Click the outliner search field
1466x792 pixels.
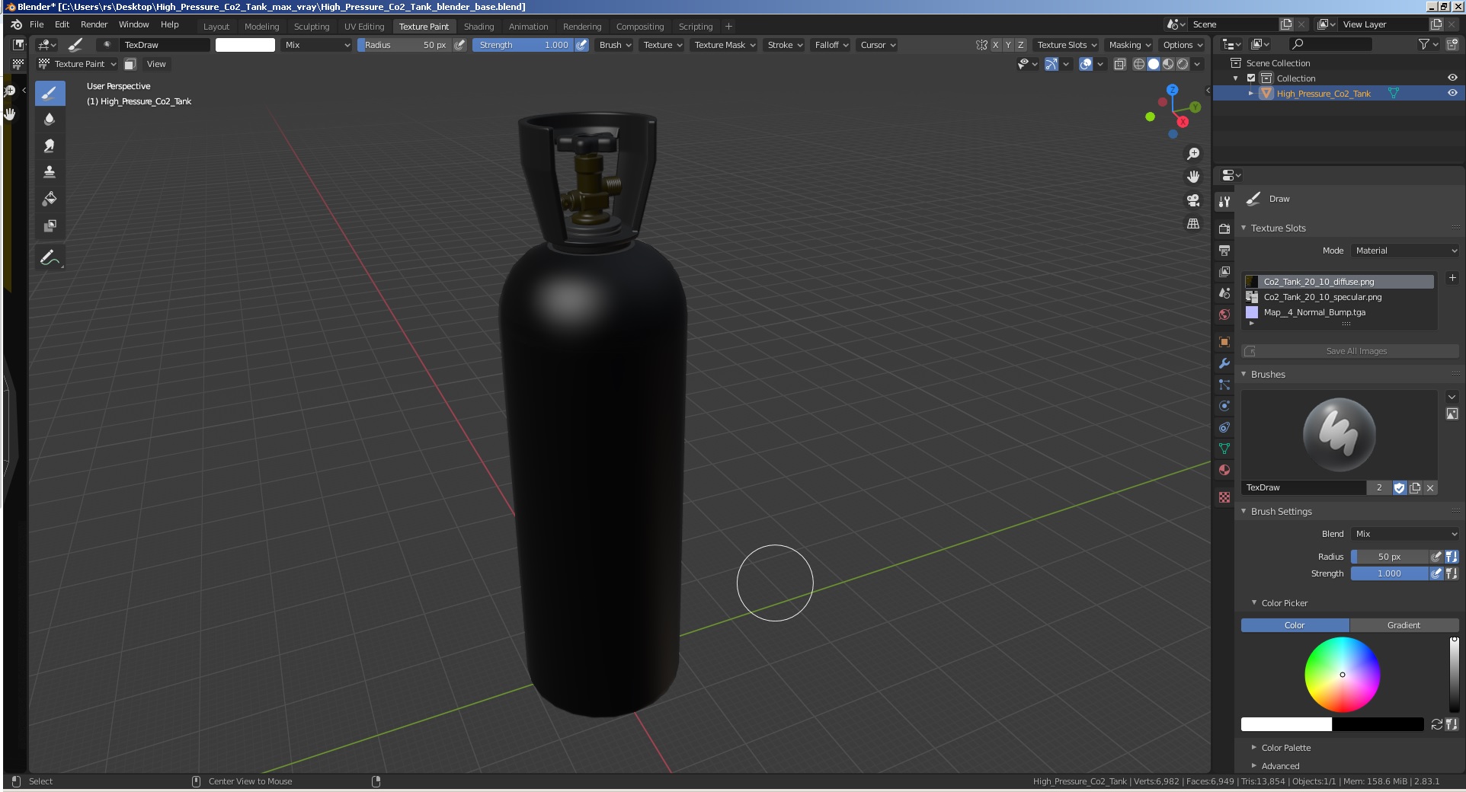tap(1330, 45)
